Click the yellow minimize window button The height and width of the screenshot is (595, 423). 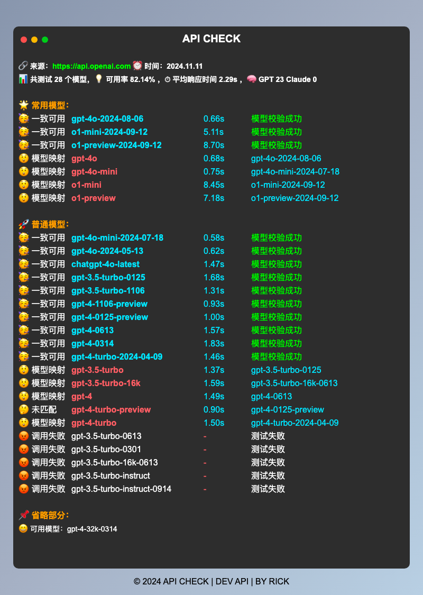[x=34, y=40]
